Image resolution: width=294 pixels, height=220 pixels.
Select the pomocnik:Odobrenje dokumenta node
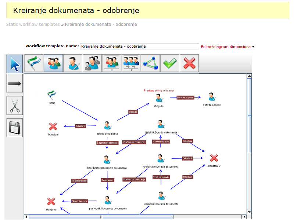(x=108, y=200)
